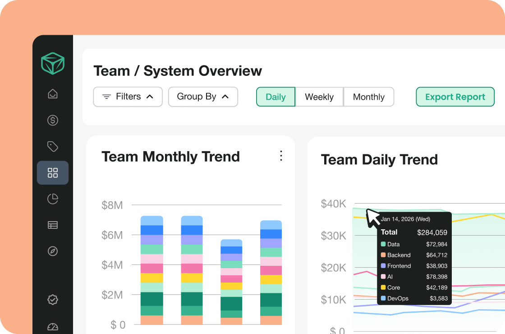Viewport: 505px width, 334px height.
Task: Click the Team Monthly Trend chart title
Action: click(170, 157)
